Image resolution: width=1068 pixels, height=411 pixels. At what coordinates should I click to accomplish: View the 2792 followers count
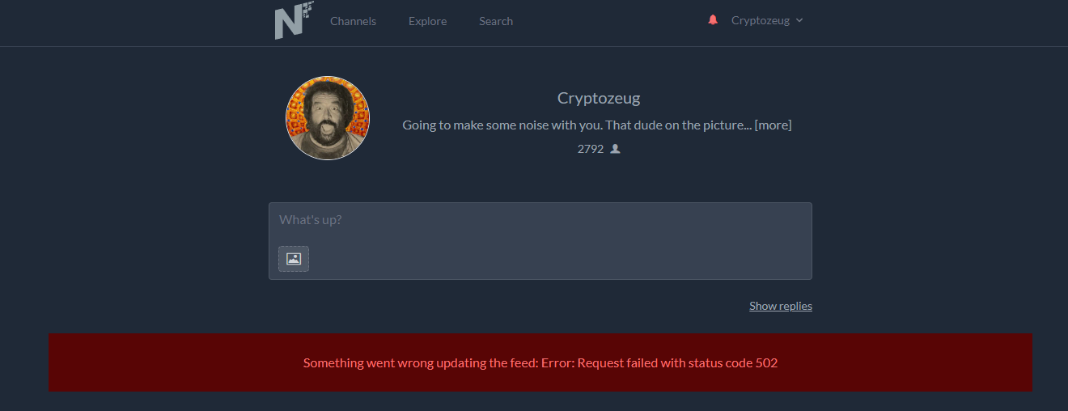pos(591,149)
